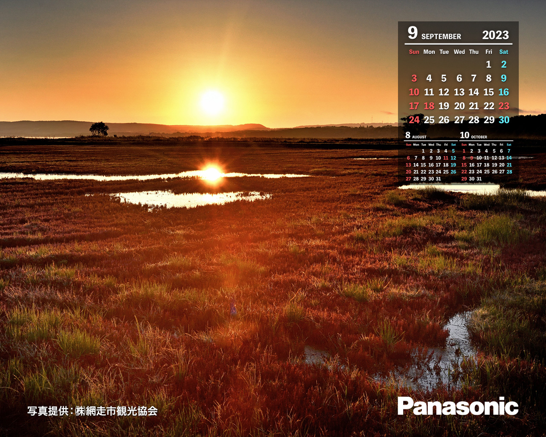Click the Japanese photo credit text

(x=93, y=411)
